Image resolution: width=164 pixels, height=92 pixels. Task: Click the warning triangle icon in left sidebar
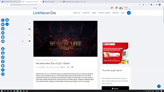point(3,53)
